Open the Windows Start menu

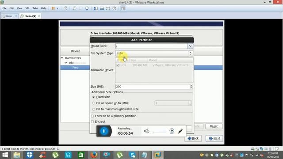5,155
